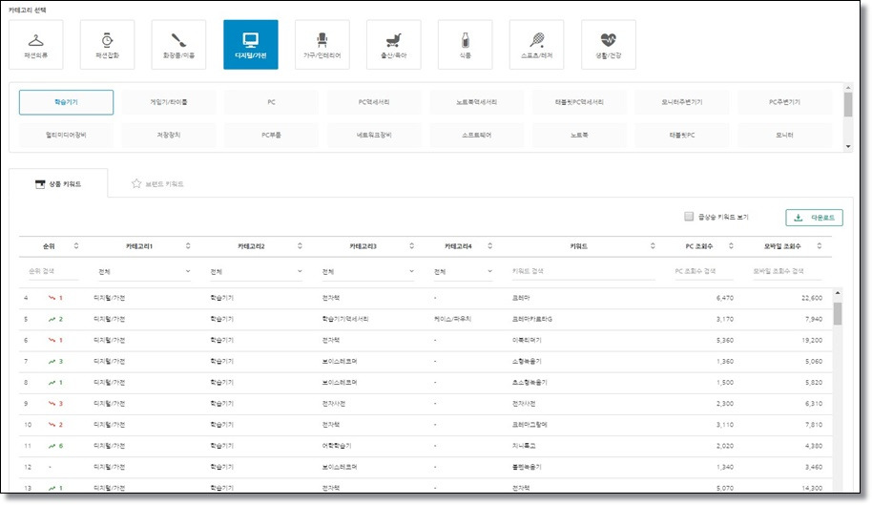Image resolution: width=872 pixels, height=505 pixels.
Task: Select the PC액세서리 subcategory button
Action: tap(374, 102)
